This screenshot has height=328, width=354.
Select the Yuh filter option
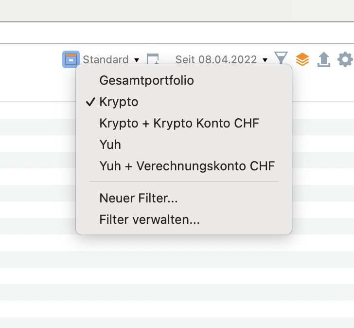(110, 145)
